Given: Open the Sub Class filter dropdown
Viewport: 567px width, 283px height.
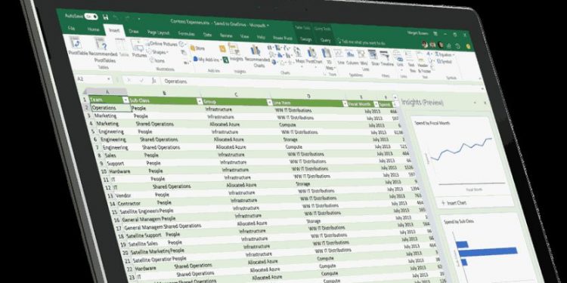Looking at the screenshot, I should pos(200,101).
